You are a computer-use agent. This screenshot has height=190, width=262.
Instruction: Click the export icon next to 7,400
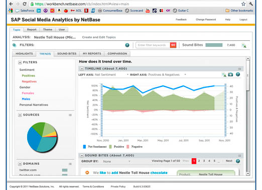(244, 45)
